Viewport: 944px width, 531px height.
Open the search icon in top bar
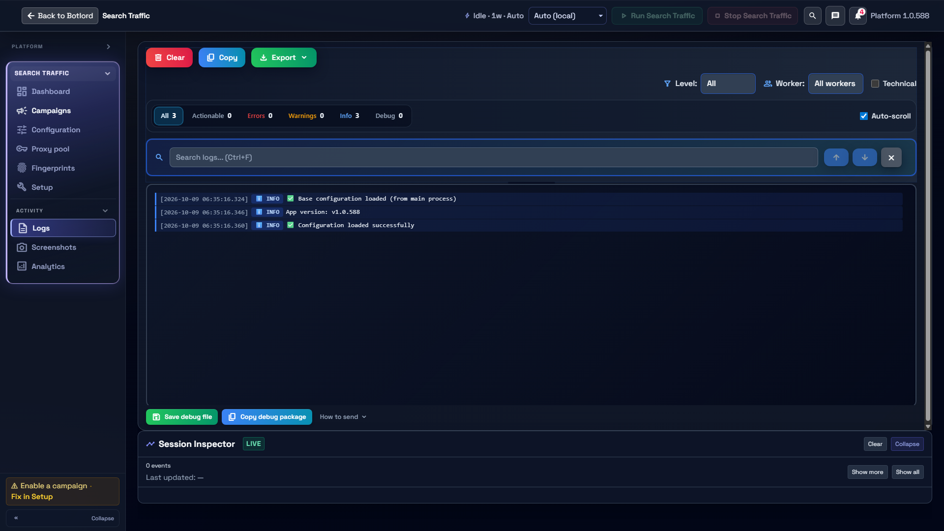point(812,16)
